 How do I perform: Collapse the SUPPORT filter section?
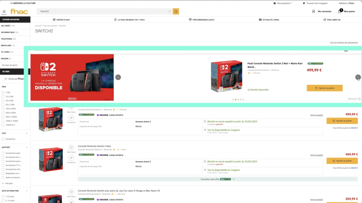27,147
